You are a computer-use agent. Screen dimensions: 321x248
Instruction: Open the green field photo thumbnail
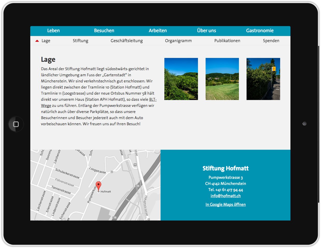click(x=222, y=79)
